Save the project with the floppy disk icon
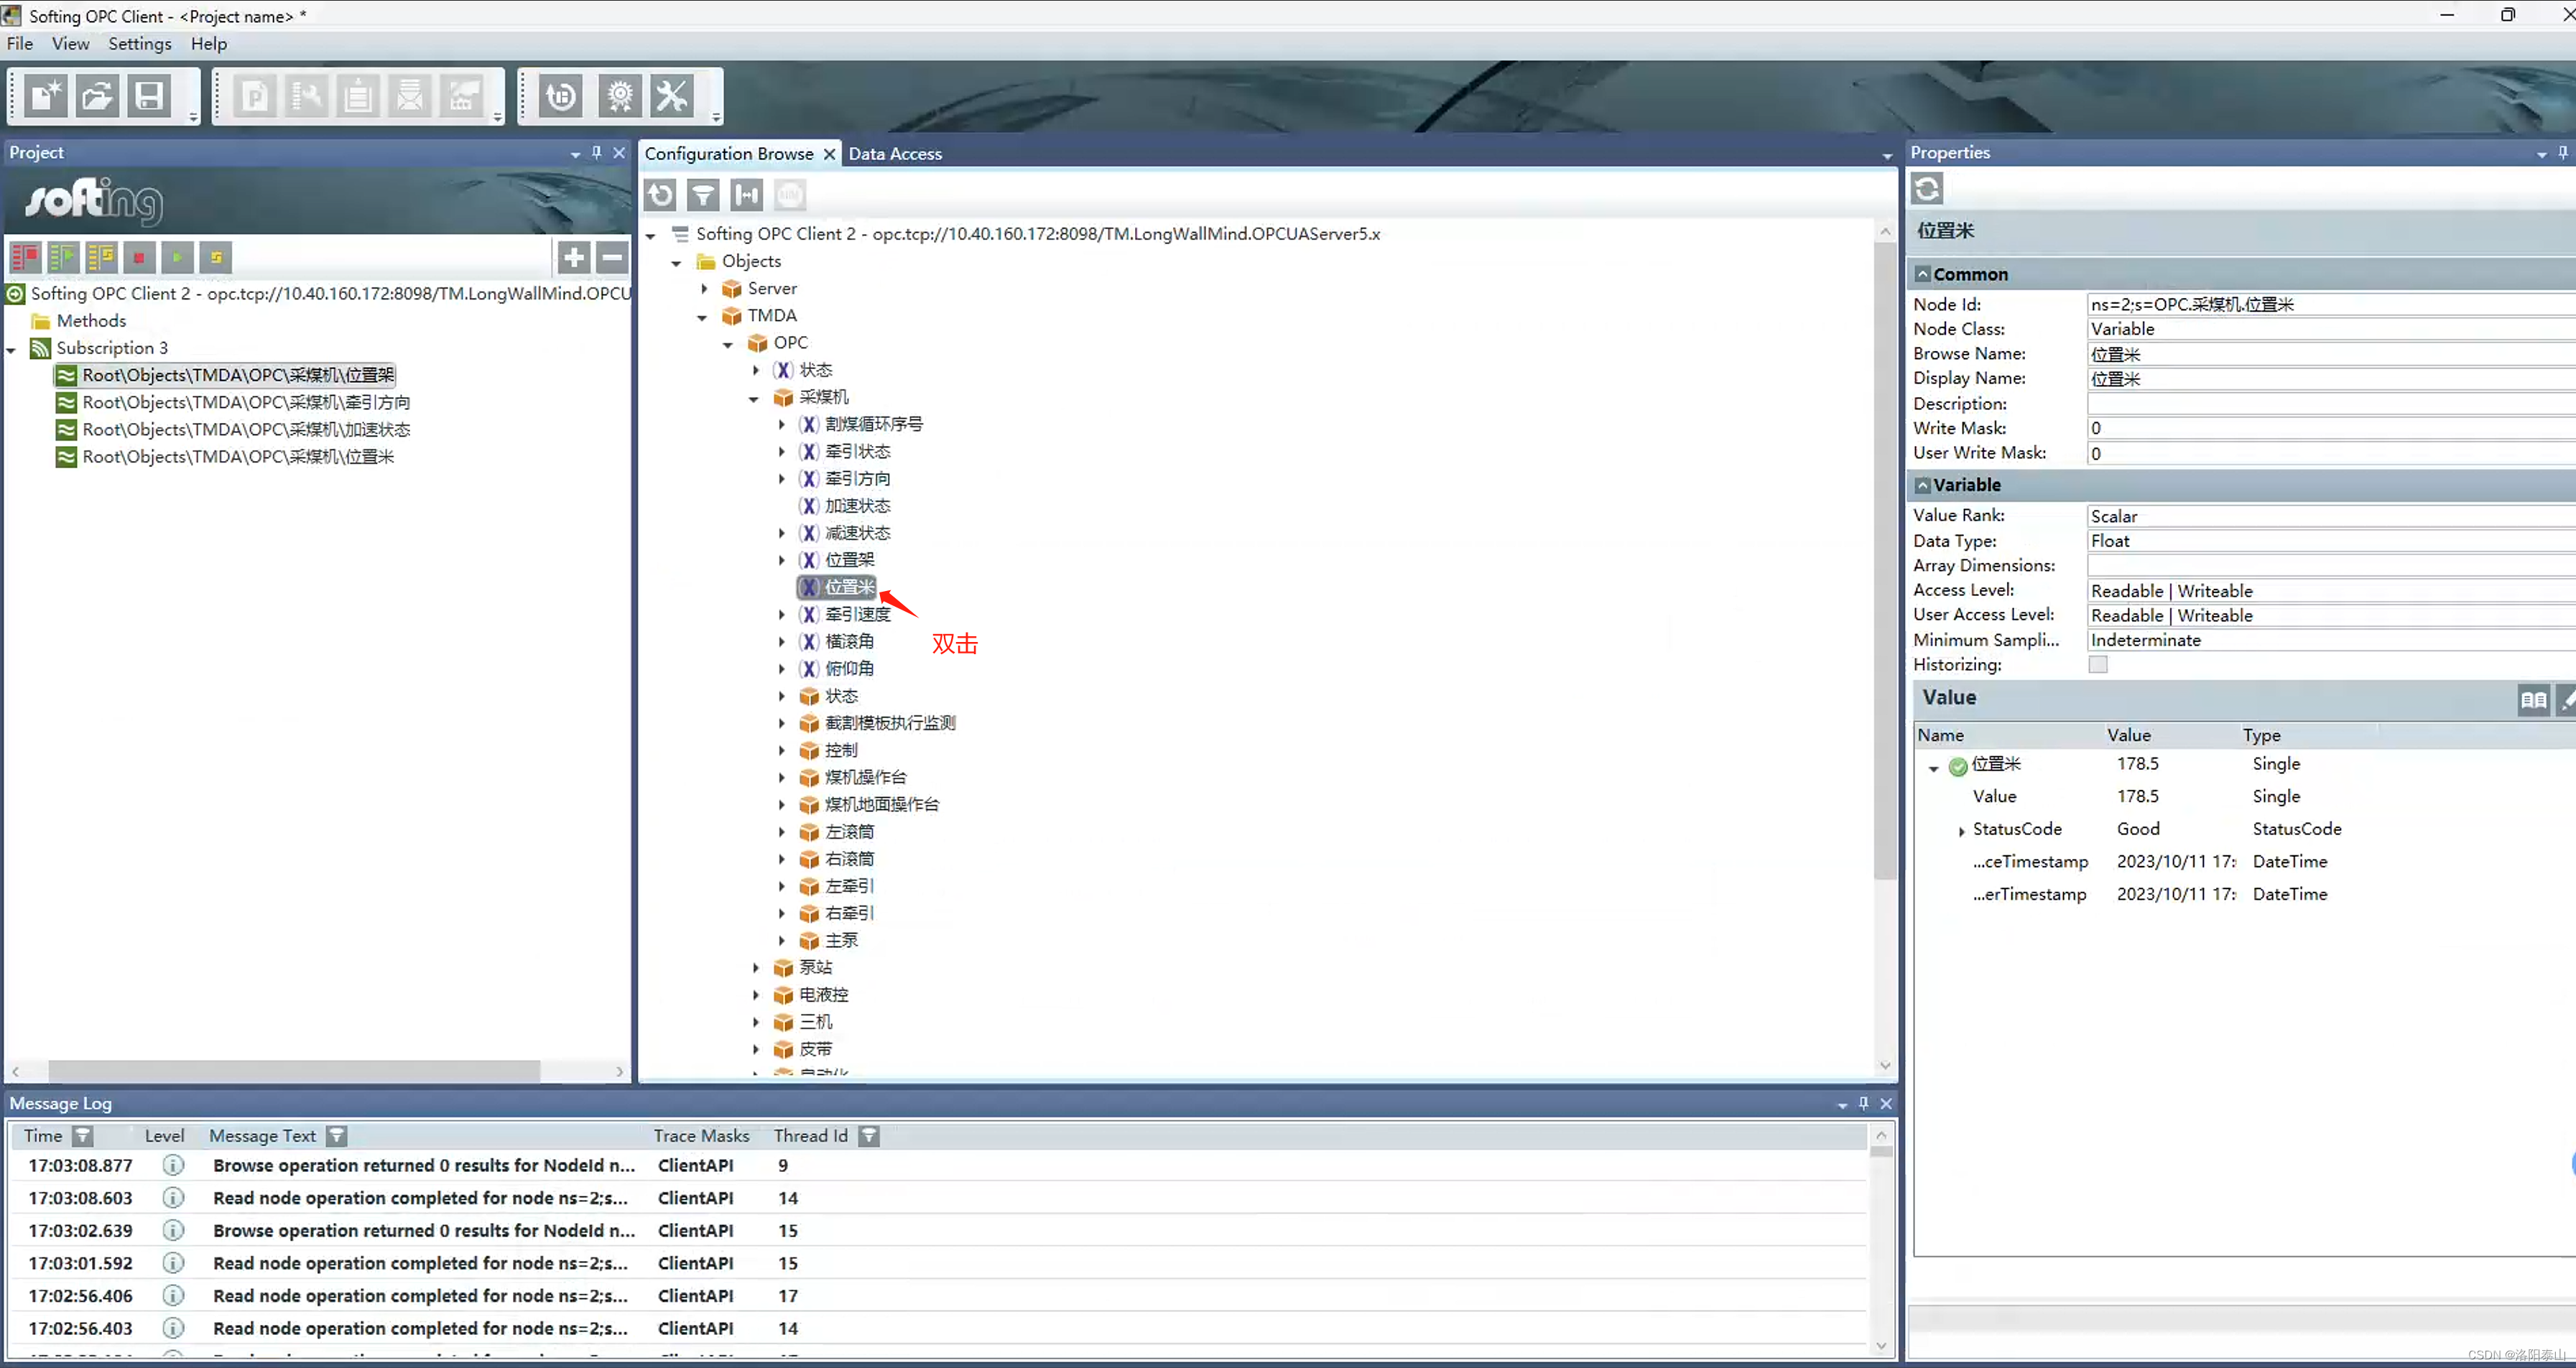2576x1368 pixels. point(149,96)
